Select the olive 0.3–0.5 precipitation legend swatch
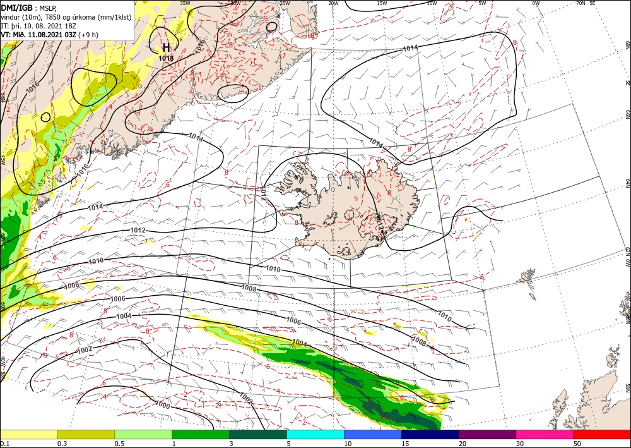Viewport: 631px width, 448px height. click(86, 434)
